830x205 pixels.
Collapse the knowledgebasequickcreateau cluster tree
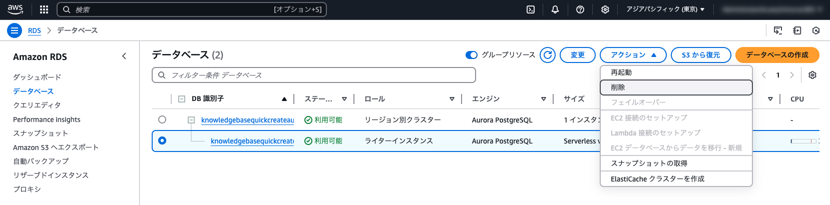[x=191, y=120]
